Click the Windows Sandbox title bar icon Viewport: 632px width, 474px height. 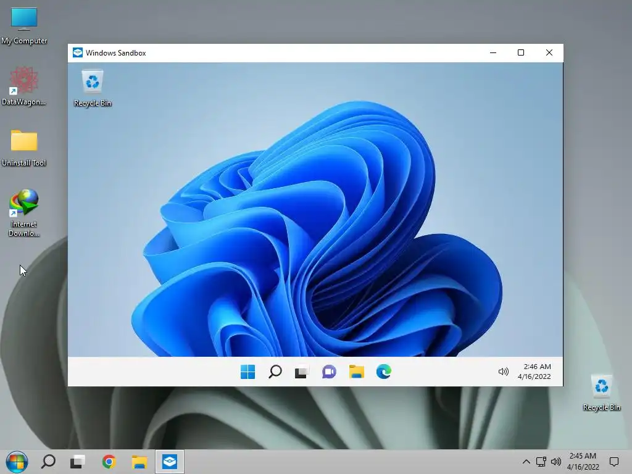tap(78, 53)
